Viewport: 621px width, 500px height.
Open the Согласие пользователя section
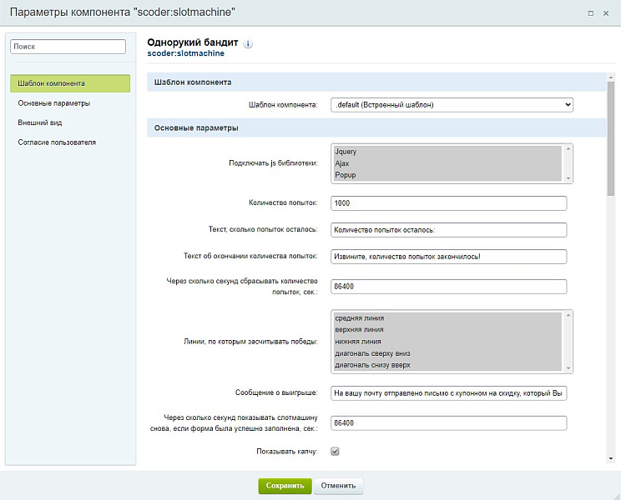(x=57, y=142)
